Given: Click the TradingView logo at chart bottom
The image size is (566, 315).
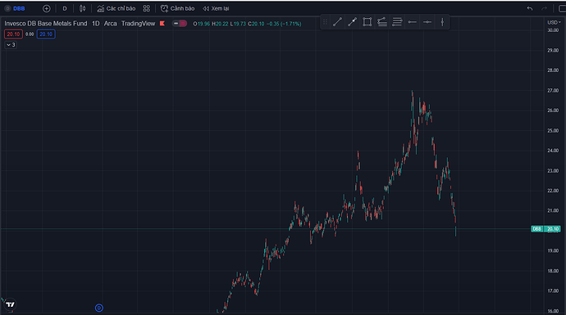Looking at the screenshot, I should (11, 304).
